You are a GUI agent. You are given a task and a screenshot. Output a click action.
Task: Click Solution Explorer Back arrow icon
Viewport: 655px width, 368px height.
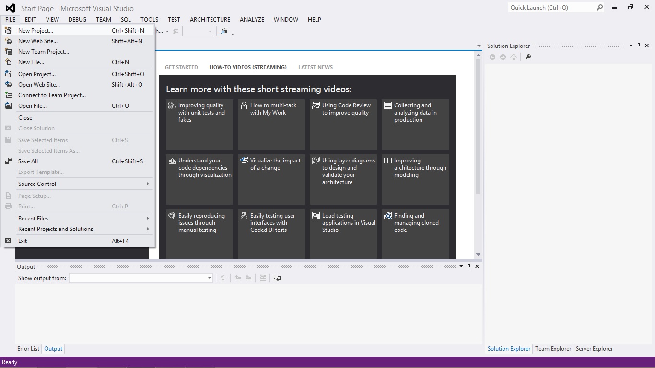(x=492, y=57)
